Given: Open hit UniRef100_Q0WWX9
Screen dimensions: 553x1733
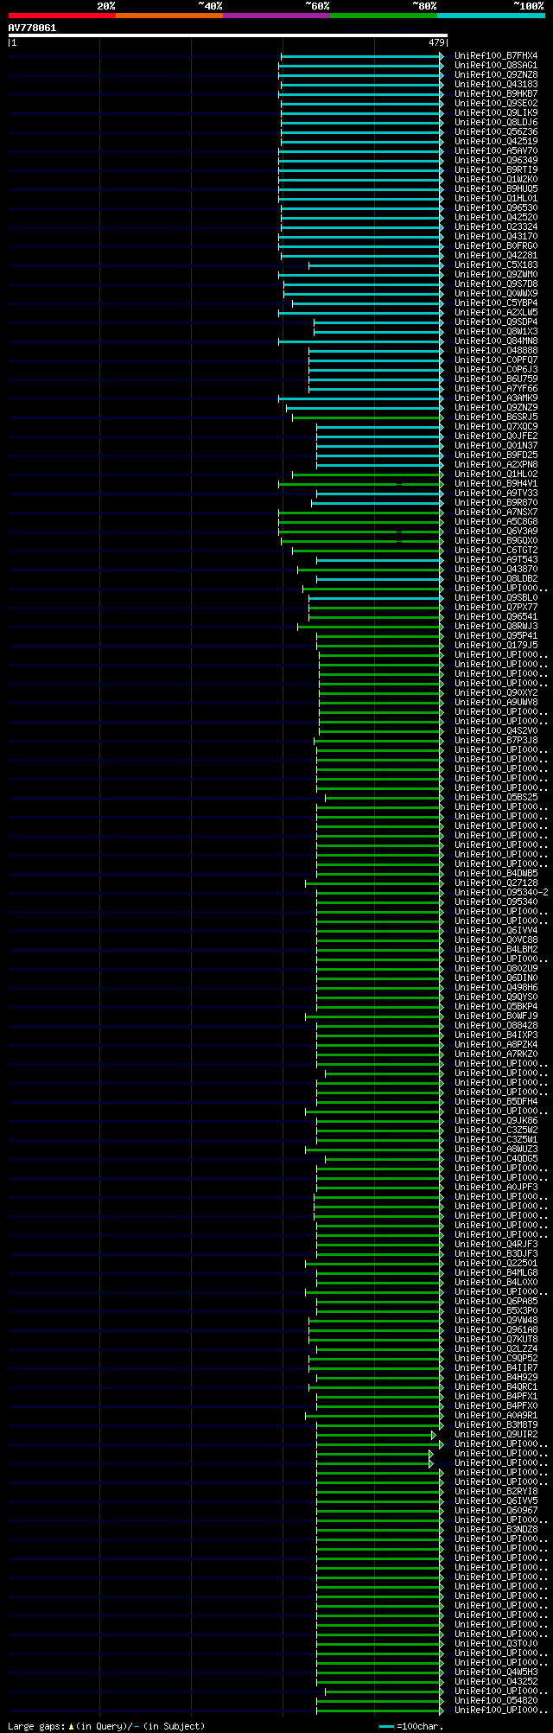Looking at the screenshot, I should click(x=496, y=293).
